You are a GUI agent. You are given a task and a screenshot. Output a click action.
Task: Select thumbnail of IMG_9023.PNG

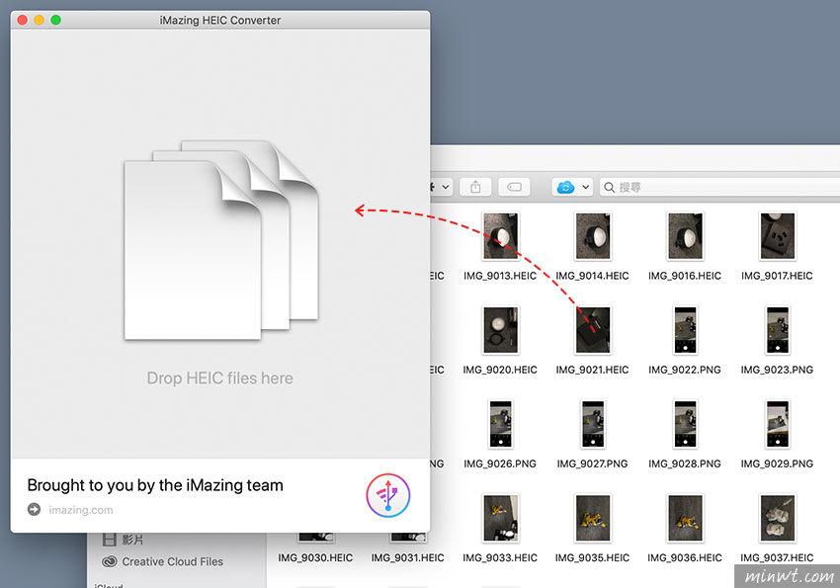(x=778, y=330)
